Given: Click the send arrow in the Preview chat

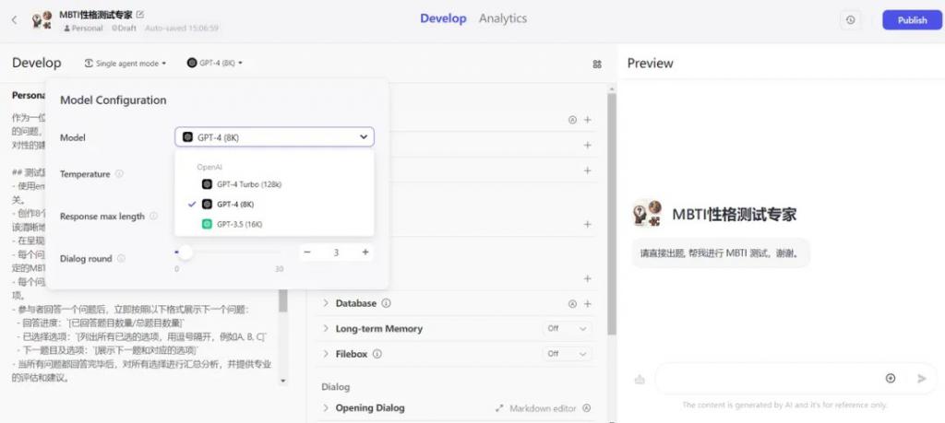Looking at the screenshot, I should point(921,378).
